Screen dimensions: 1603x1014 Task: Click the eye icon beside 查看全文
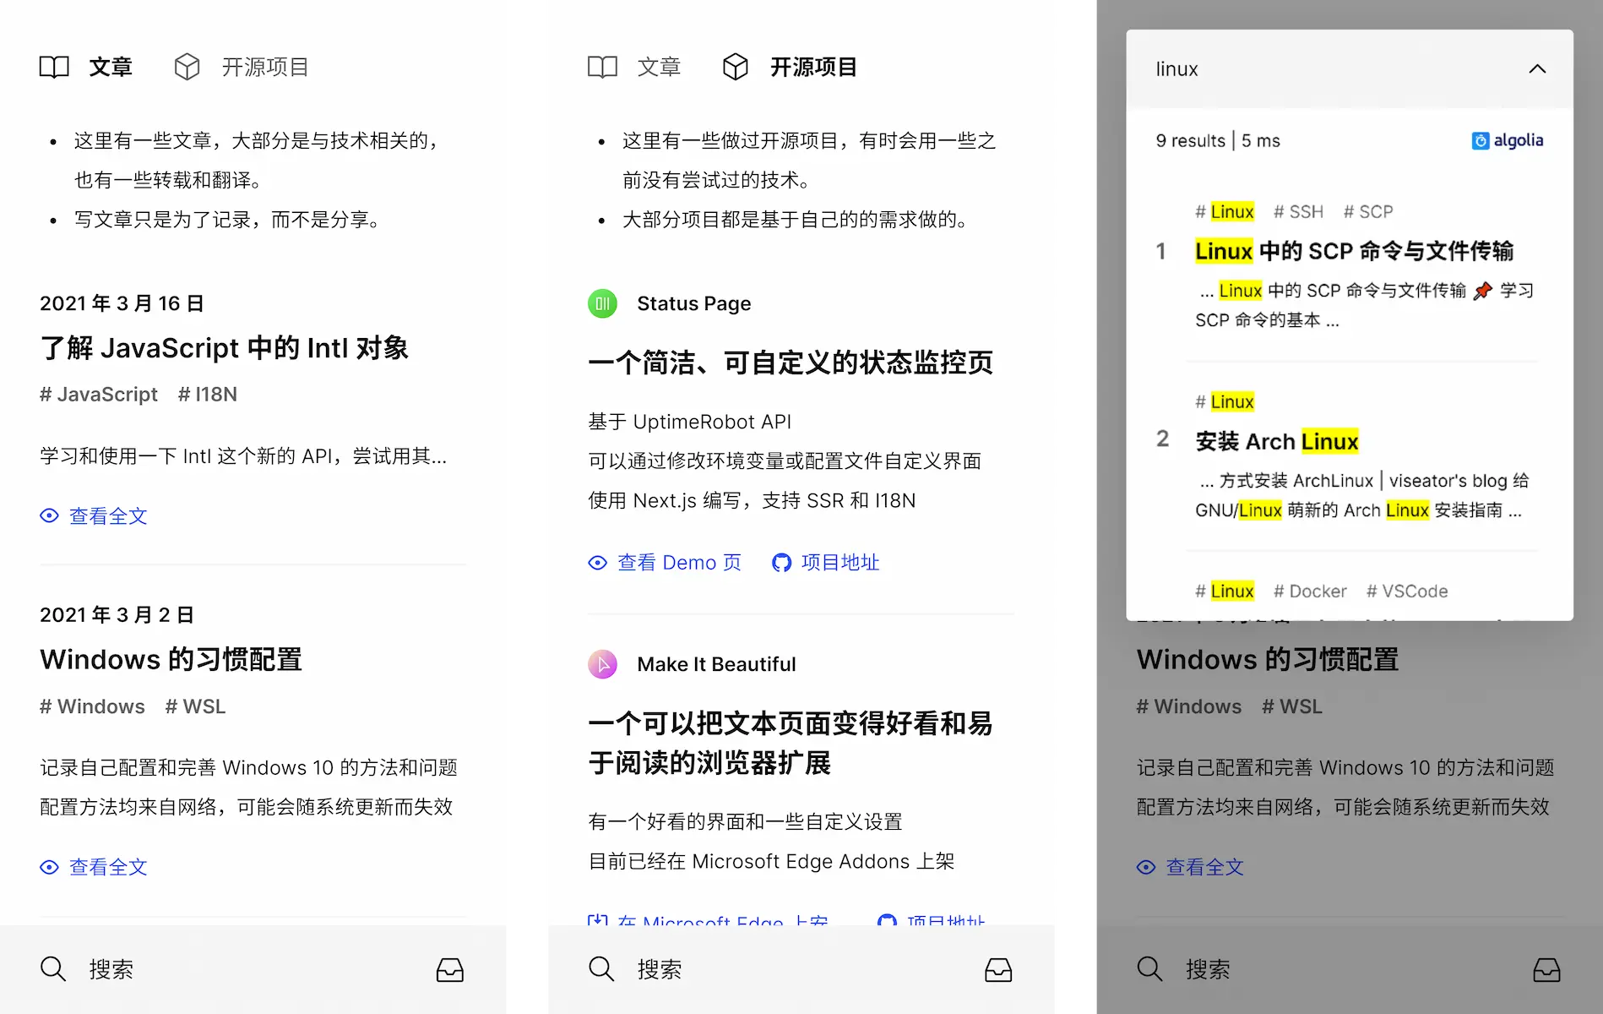click(x=49, y=515)
